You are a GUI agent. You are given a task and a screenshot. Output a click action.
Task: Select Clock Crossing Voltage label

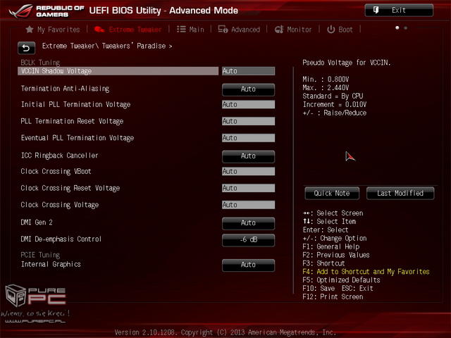[x=60, y=205]
